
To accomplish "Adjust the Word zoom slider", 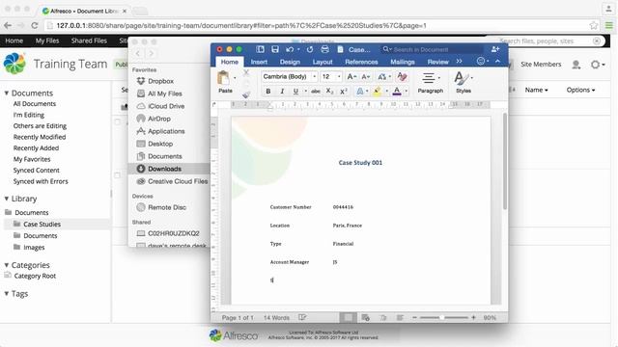I will pyautogui.click(x=443, y=317).
